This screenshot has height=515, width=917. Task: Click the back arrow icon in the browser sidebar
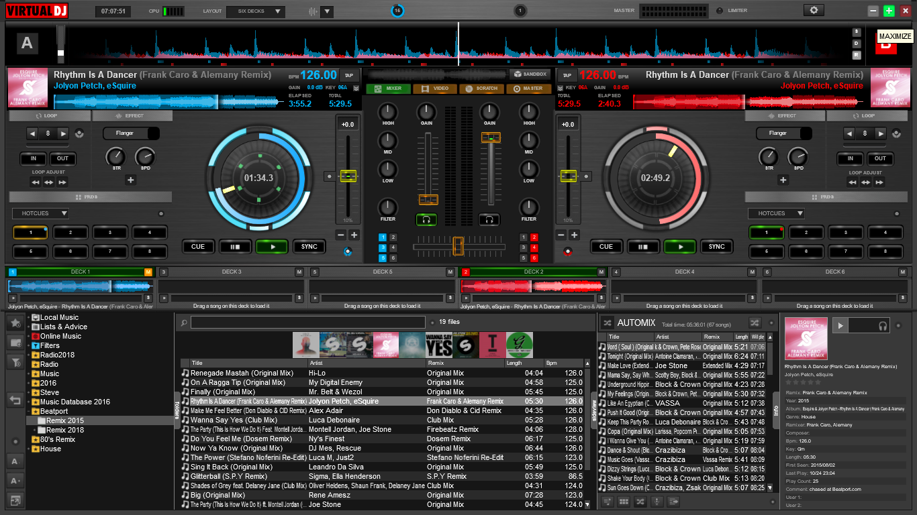click(15, 400)
